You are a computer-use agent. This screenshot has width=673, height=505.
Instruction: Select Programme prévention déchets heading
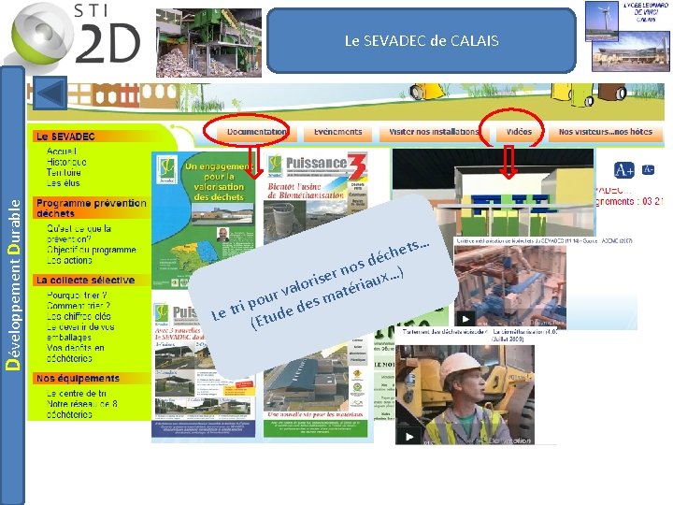point(92,208)
